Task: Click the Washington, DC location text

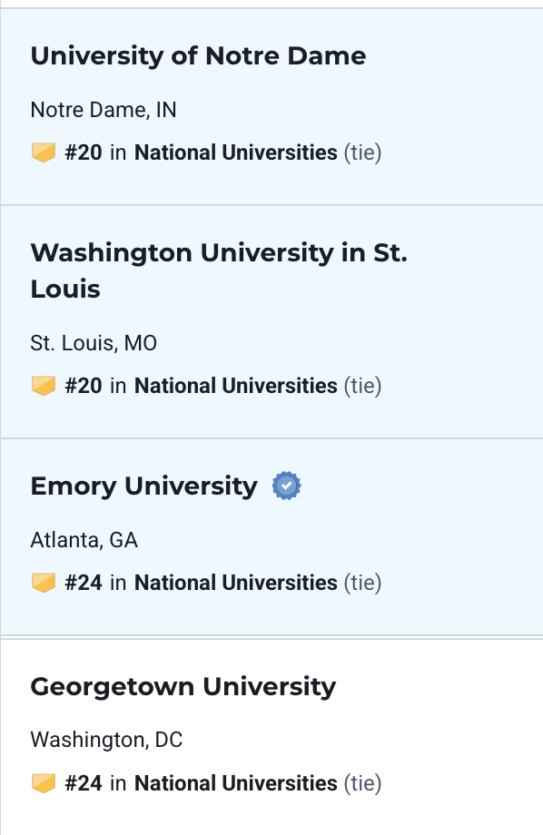Action: coord(106,741)
